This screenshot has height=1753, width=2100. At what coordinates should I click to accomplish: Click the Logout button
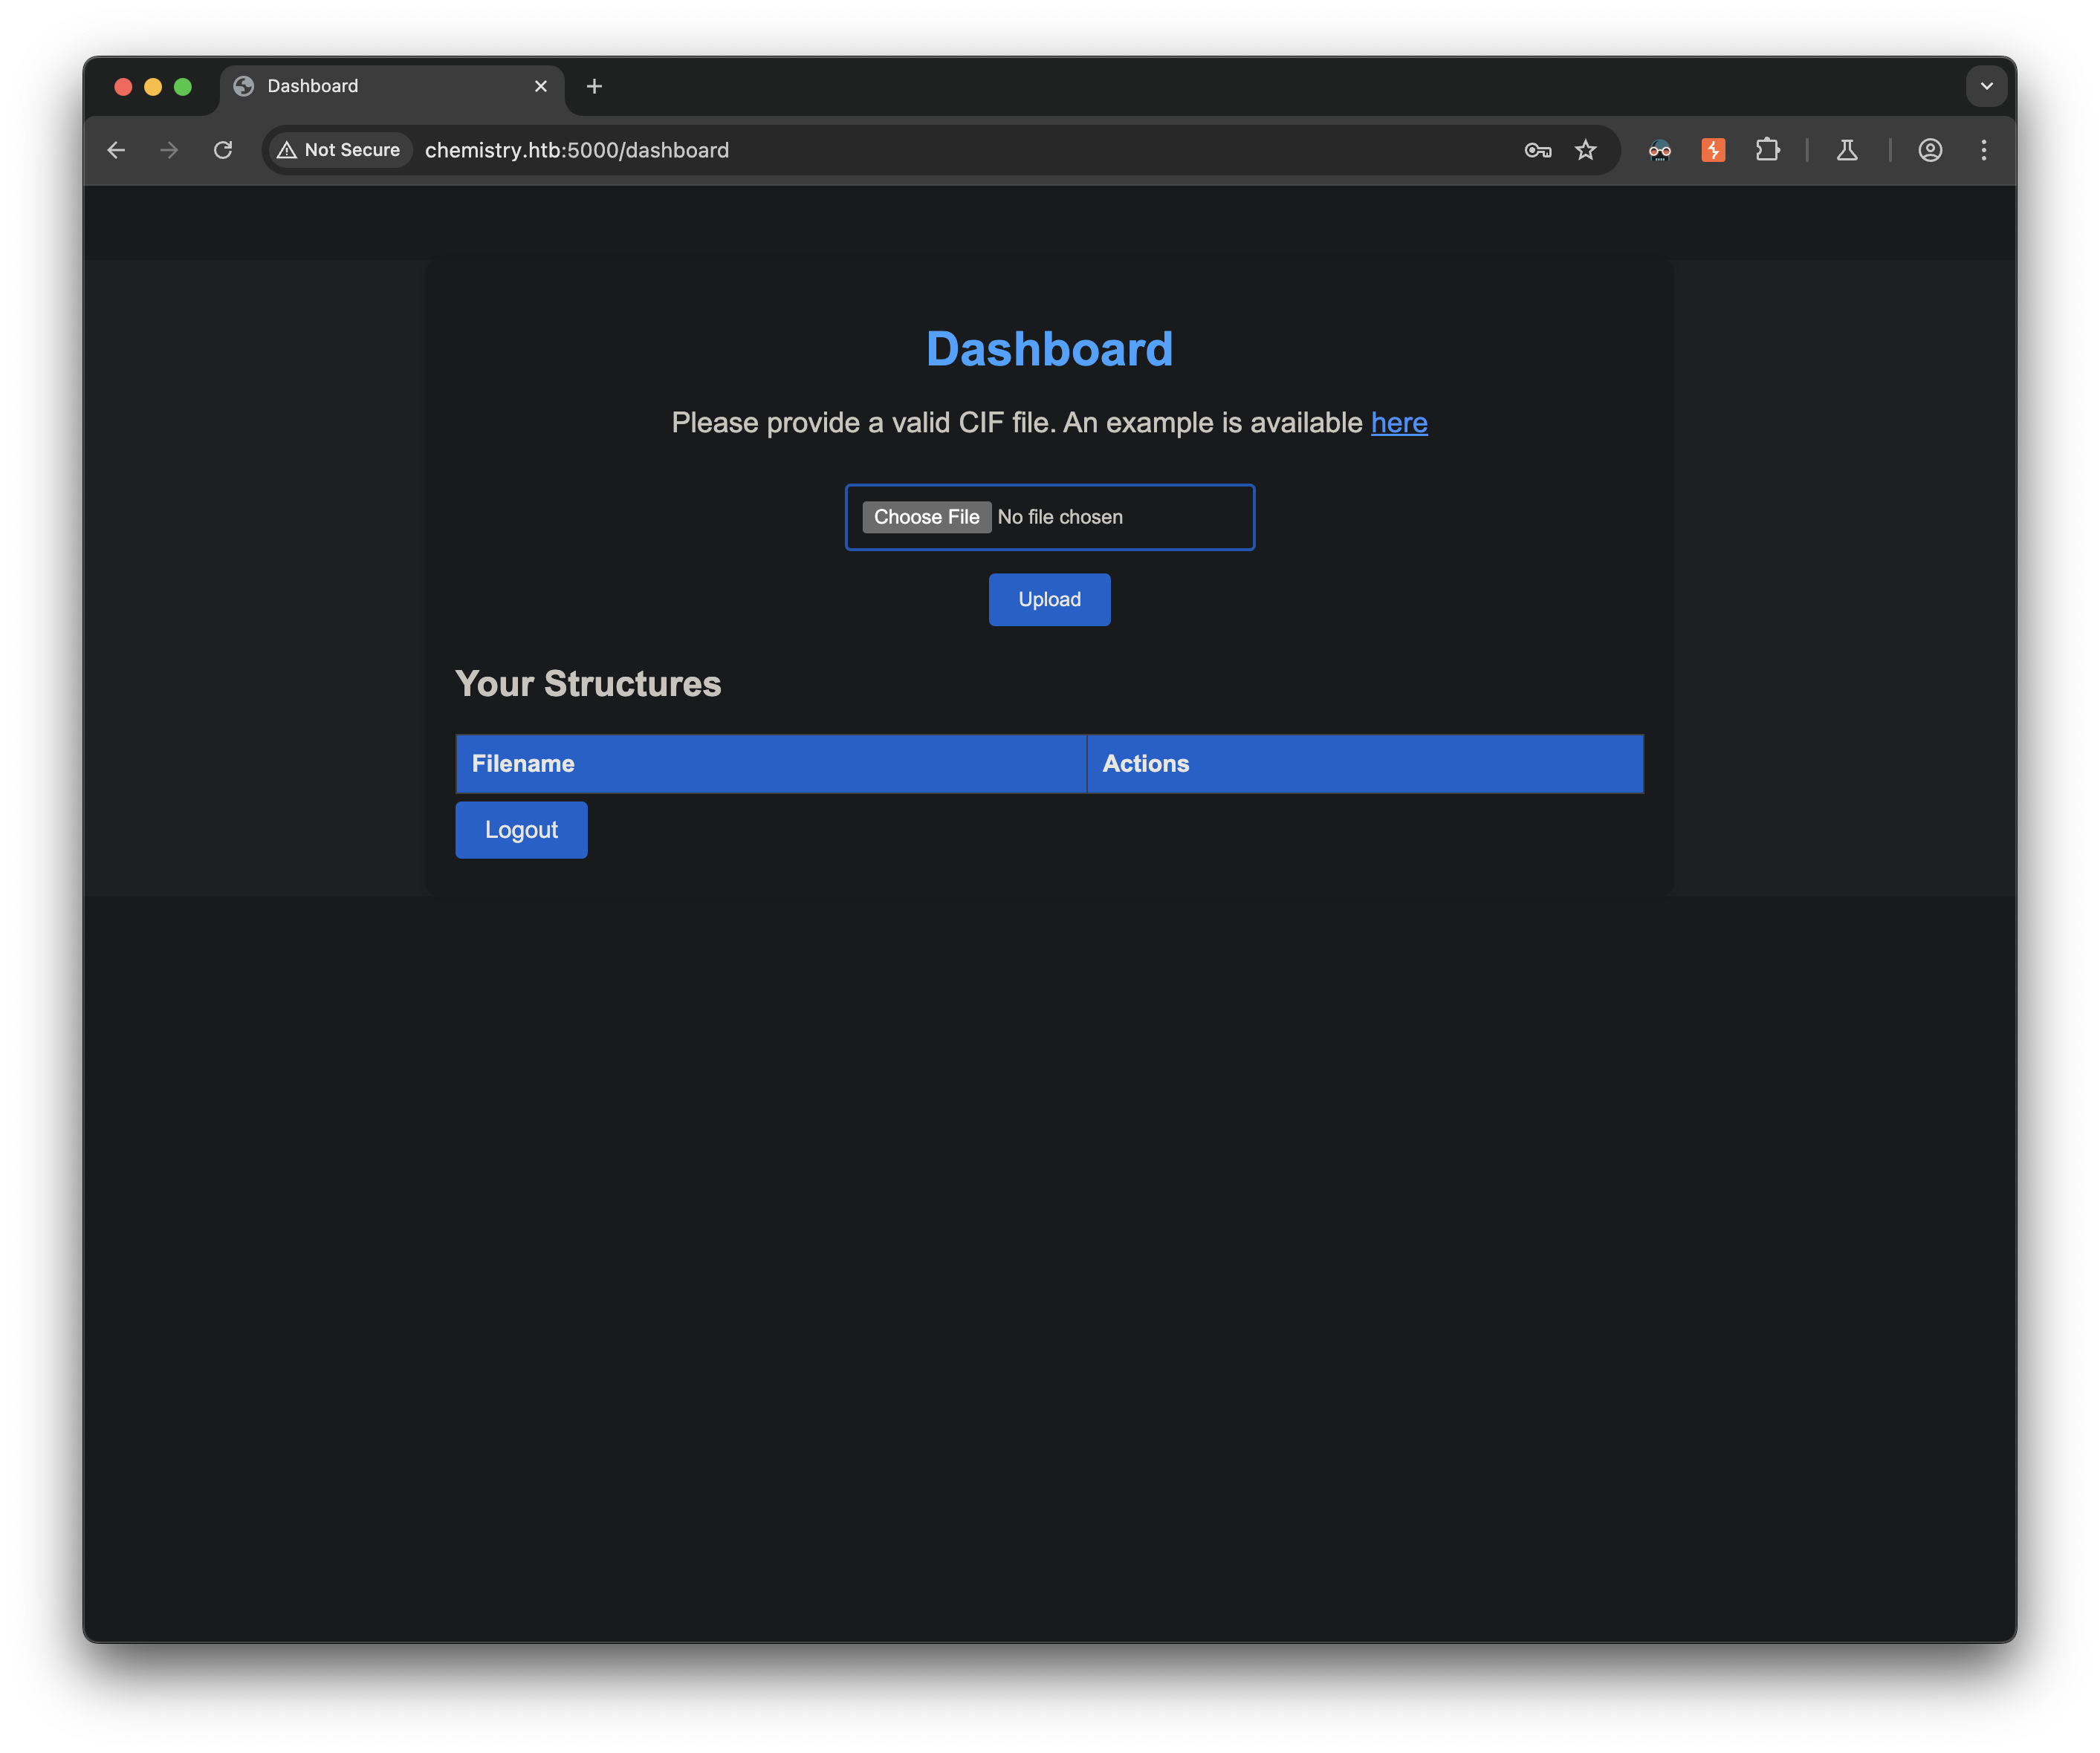click(x=521, y=830)
